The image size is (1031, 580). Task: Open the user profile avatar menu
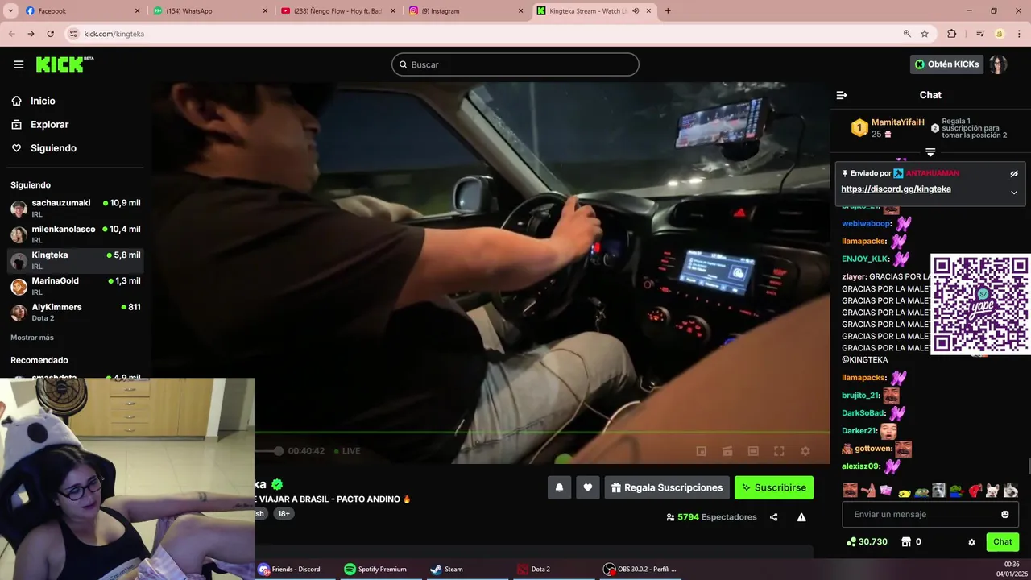pos(998,64)
